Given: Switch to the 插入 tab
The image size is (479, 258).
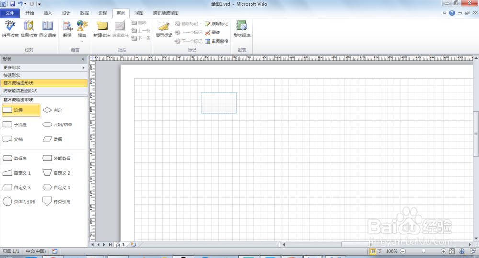Looking at the screenshot, I should (47, 13).
